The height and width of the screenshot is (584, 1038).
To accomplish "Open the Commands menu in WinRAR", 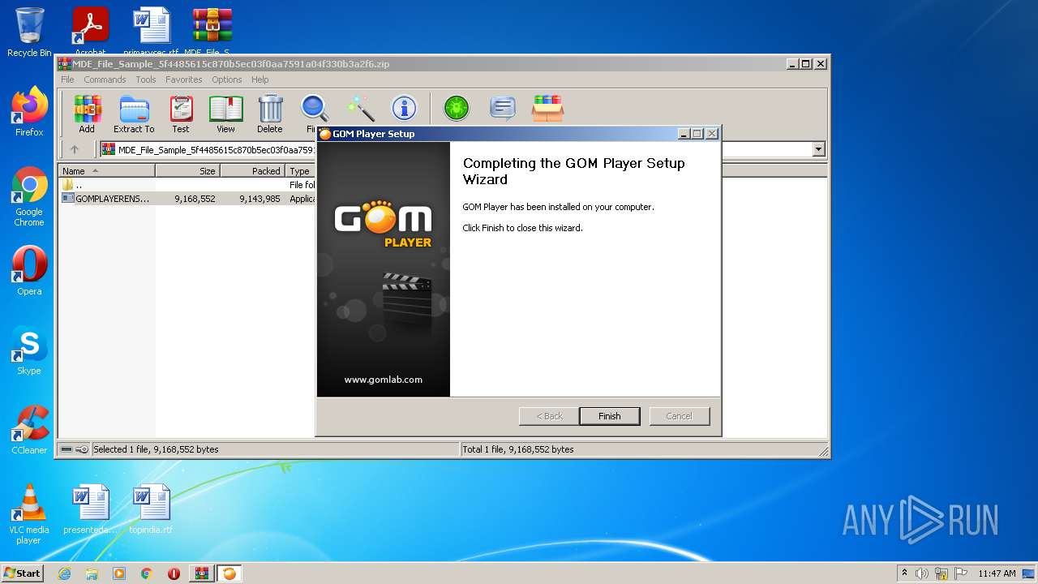I will (105, 79).
